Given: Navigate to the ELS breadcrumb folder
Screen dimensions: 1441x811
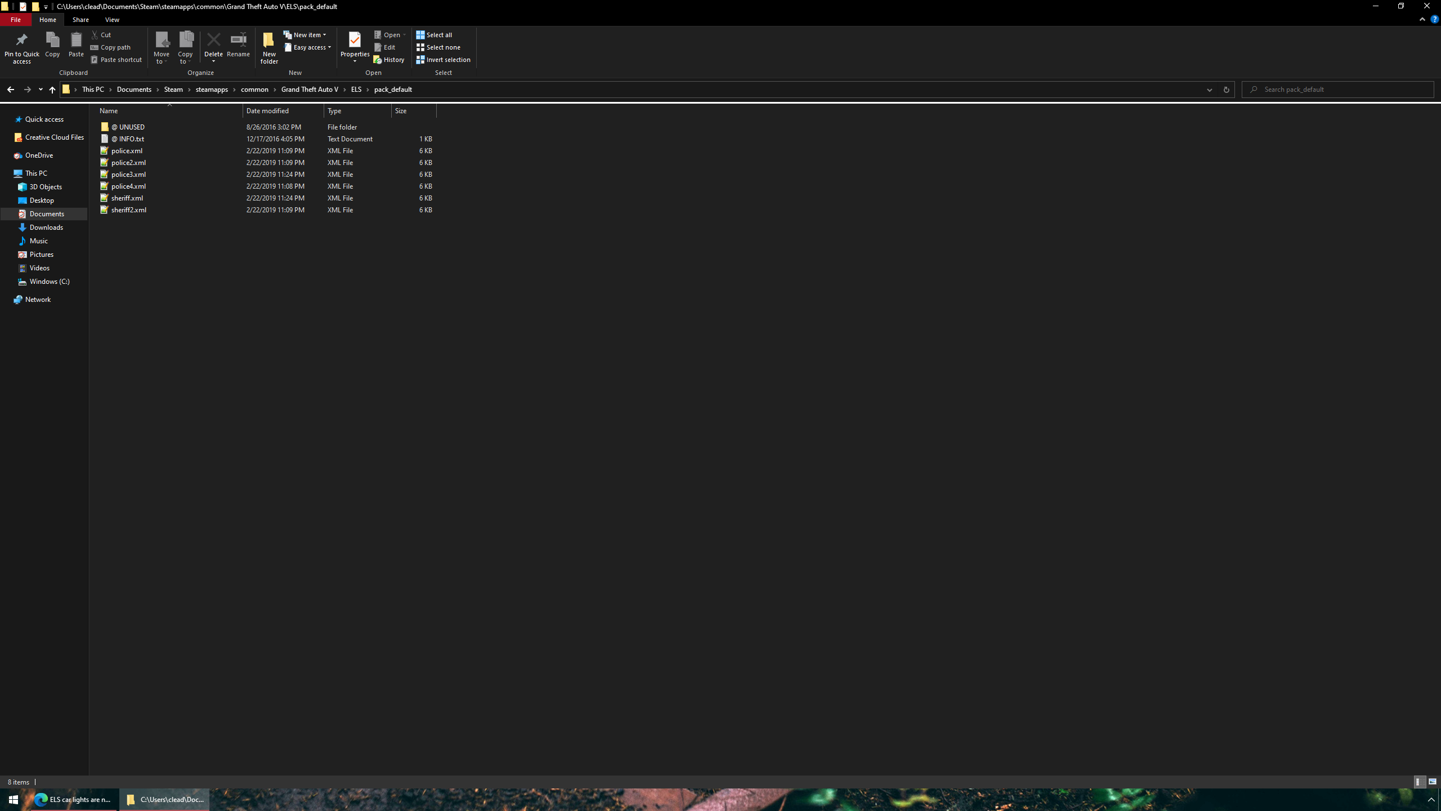Looking at the screenshot, I should coord(356,90).
